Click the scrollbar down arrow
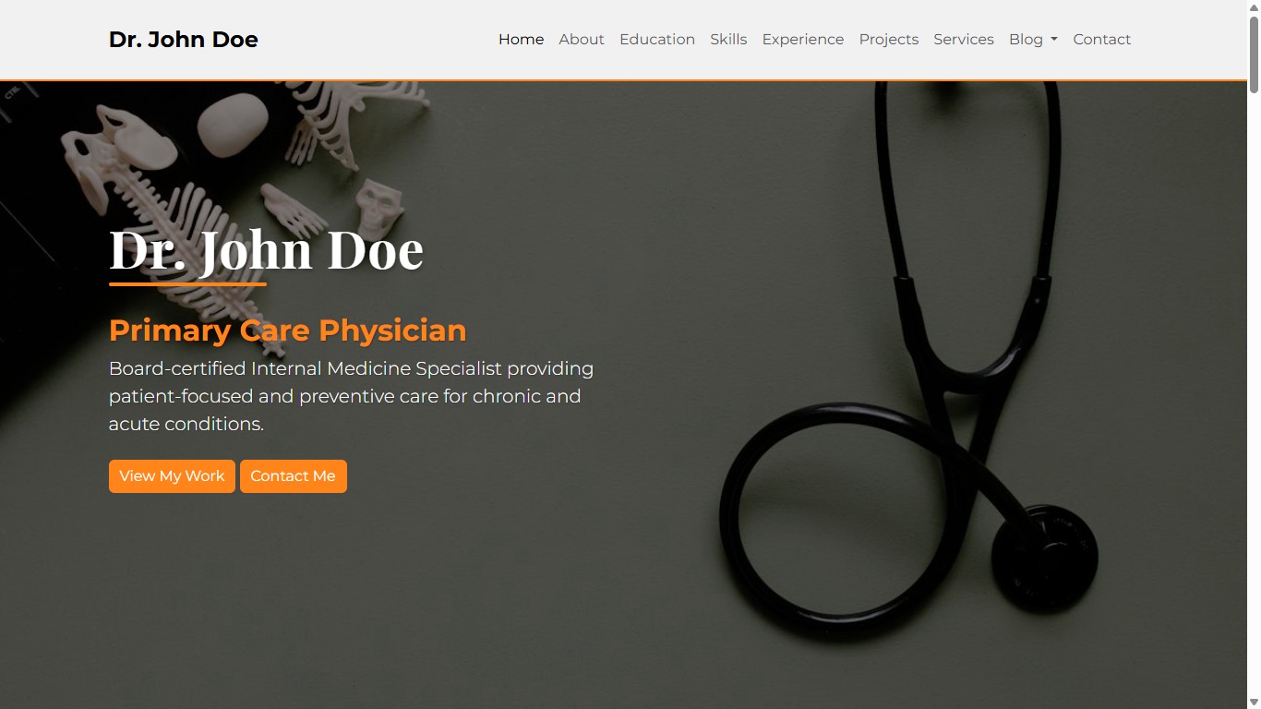1261x709 pixels. (x=1254, y=702)
